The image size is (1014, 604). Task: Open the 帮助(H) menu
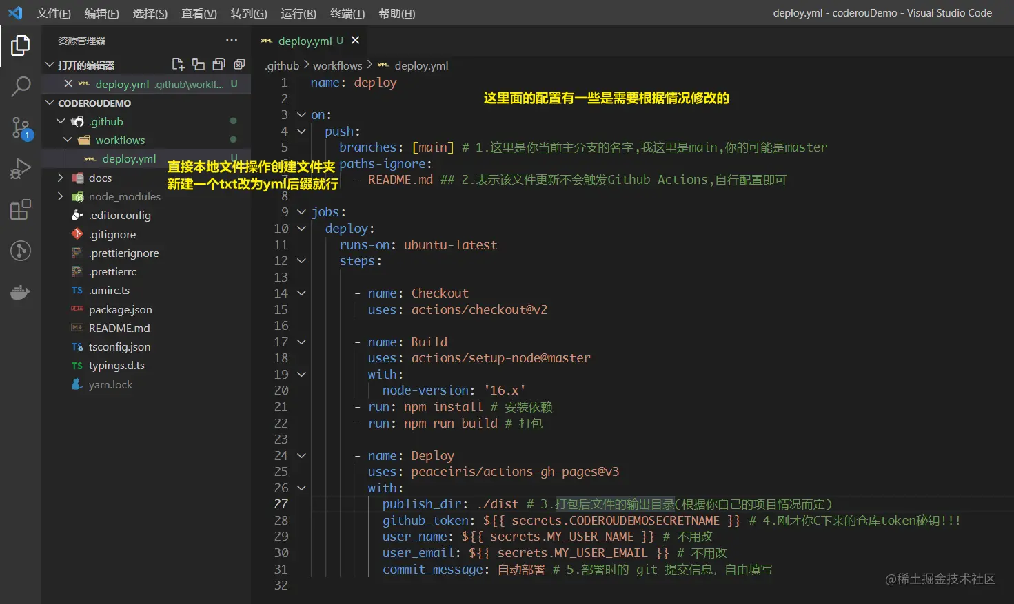coord(397,13)
